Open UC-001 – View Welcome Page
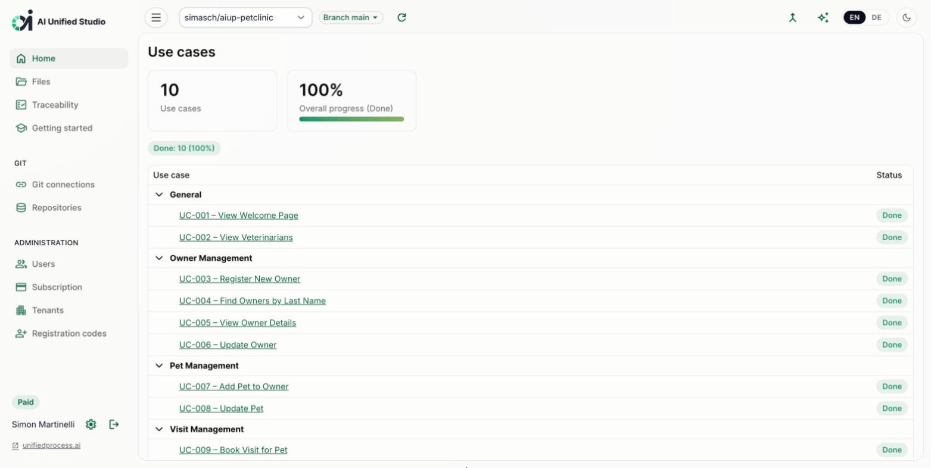 pos(239,216)
